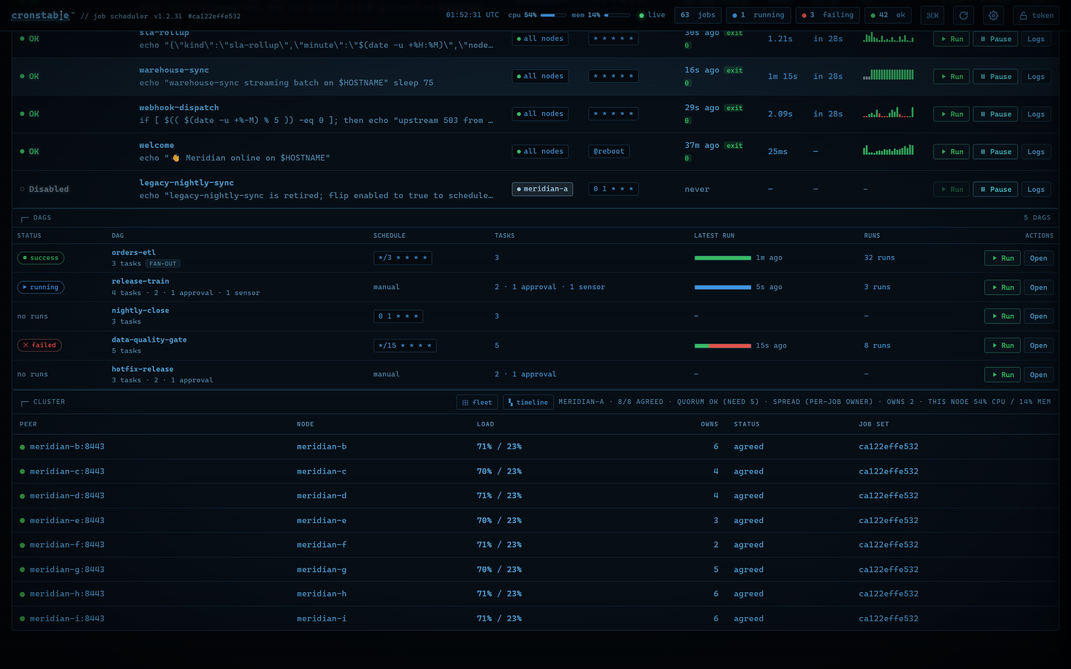Image resolution: width=1071 pixels, height=669 pixels.
Task: Sort DAGs by SCHEDULE column
Action: [389, 235]
